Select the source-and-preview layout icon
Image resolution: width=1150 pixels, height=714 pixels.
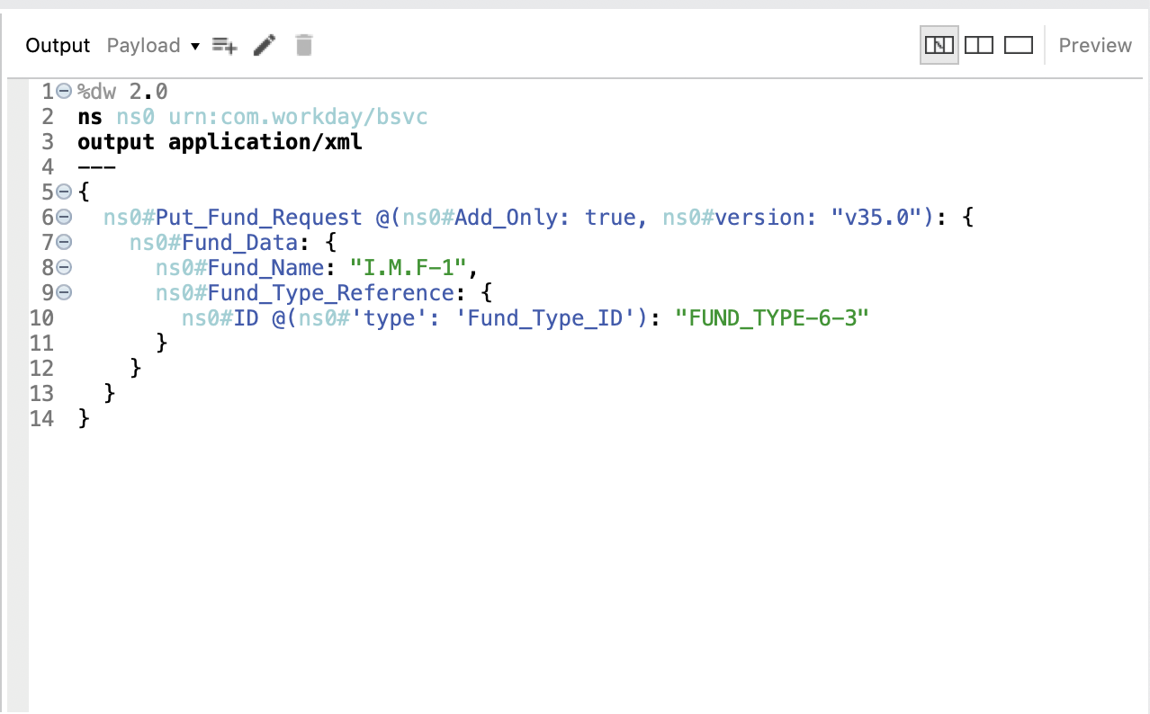coord(939,44)
